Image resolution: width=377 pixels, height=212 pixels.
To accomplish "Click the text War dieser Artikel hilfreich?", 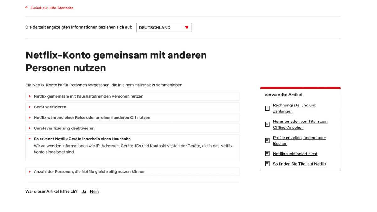I will click(x=51, y=192).
